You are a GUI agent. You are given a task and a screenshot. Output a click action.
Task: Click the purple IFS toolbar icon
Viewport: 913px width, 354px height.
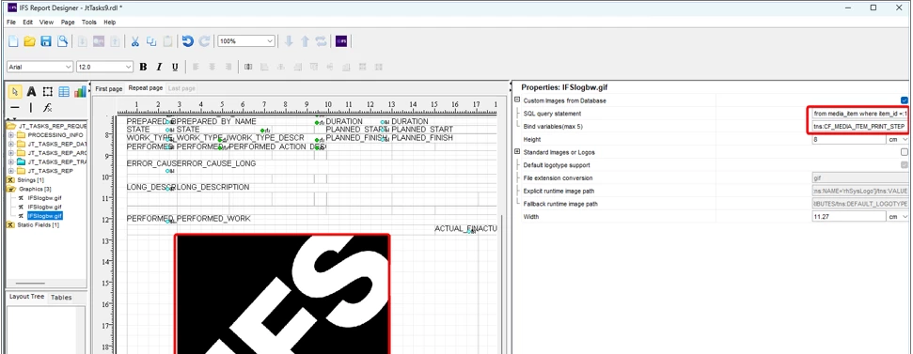coord(341,41)
